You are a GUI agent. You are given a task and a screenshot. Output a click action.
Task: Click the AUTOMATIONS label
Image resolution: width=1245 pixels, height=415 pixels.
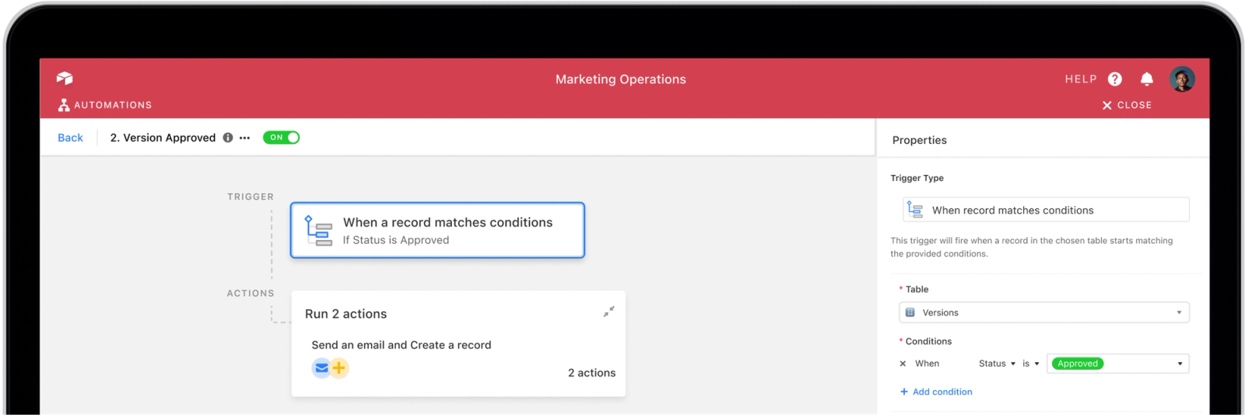point(113,105)
